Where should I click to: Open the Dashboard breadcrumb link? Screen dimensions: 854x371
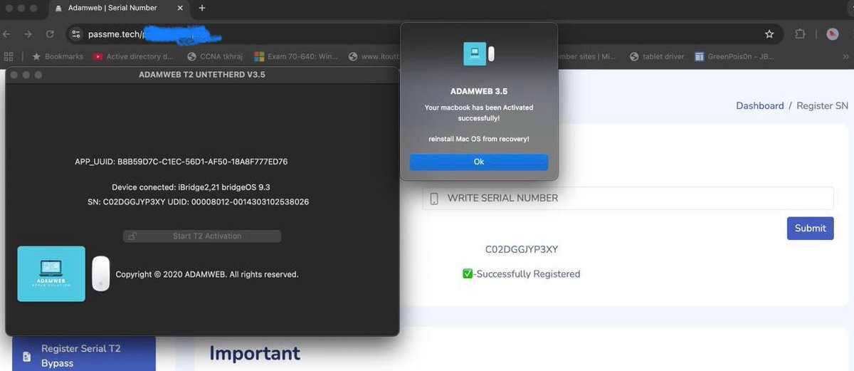pos(759,105)
